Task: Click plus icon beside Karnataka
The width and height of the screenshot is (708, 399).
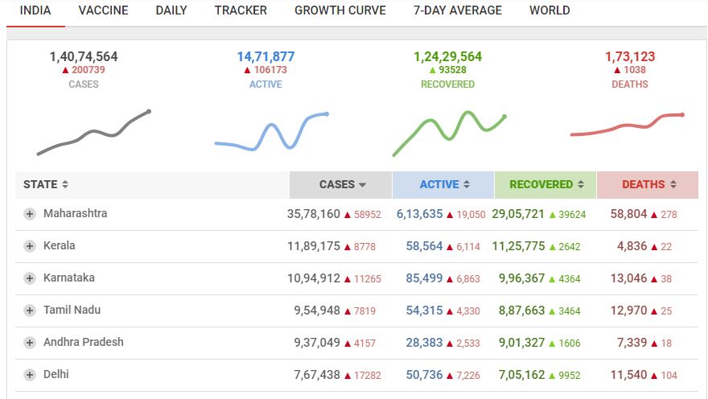Action: [x=30, y=278]
